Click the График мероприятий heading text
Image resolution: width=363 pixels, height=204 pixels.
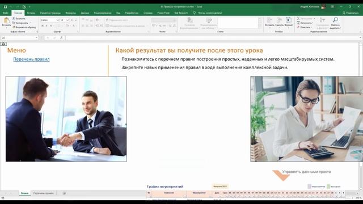[165, 186]
